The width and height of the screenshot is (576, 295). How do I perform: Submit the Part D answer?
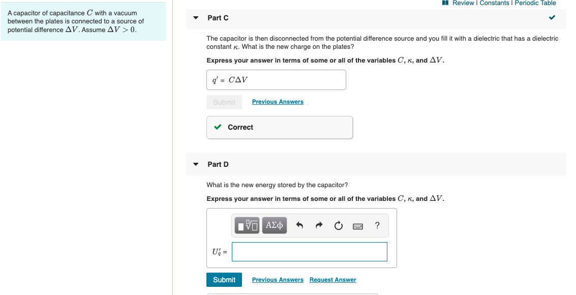(x=224, y=280)
